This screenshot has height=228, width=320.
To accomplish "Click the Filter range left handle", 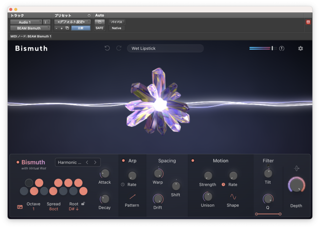I will pos(257,214).
